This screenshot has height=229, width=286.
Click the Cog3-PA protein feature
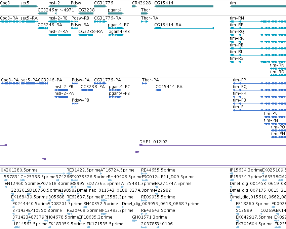pyautogui.click(x=10, y=83)
